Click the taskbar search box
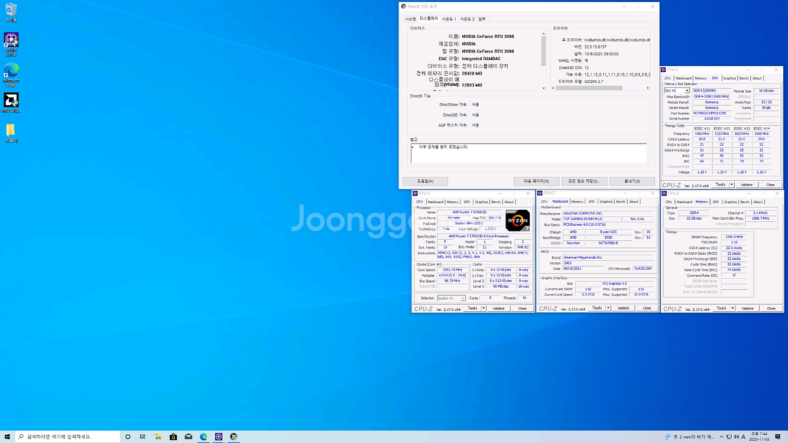The height and width of the screenshot is (443, 788). (x=65, y=437)
